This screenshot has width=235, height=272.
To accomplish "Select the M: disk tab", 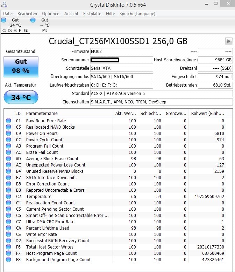I will click(x=44, y=25).
